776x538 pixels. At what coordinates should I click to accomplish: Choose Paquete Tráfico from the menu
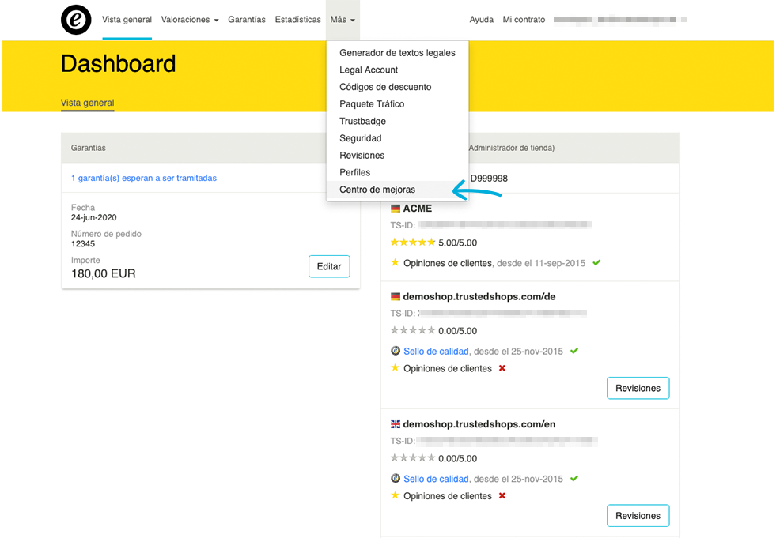(397, 103)
